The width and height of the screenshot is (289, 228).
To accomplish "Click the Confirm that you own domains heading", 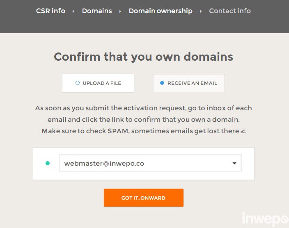I will [x=144, y=57].
